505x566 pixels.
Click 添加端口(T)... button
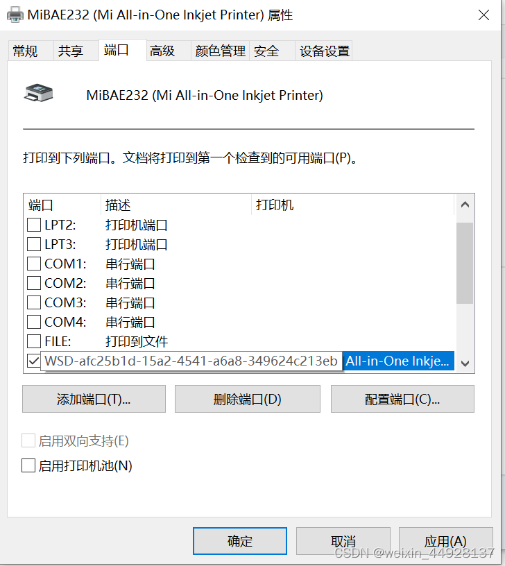[94, 399]
